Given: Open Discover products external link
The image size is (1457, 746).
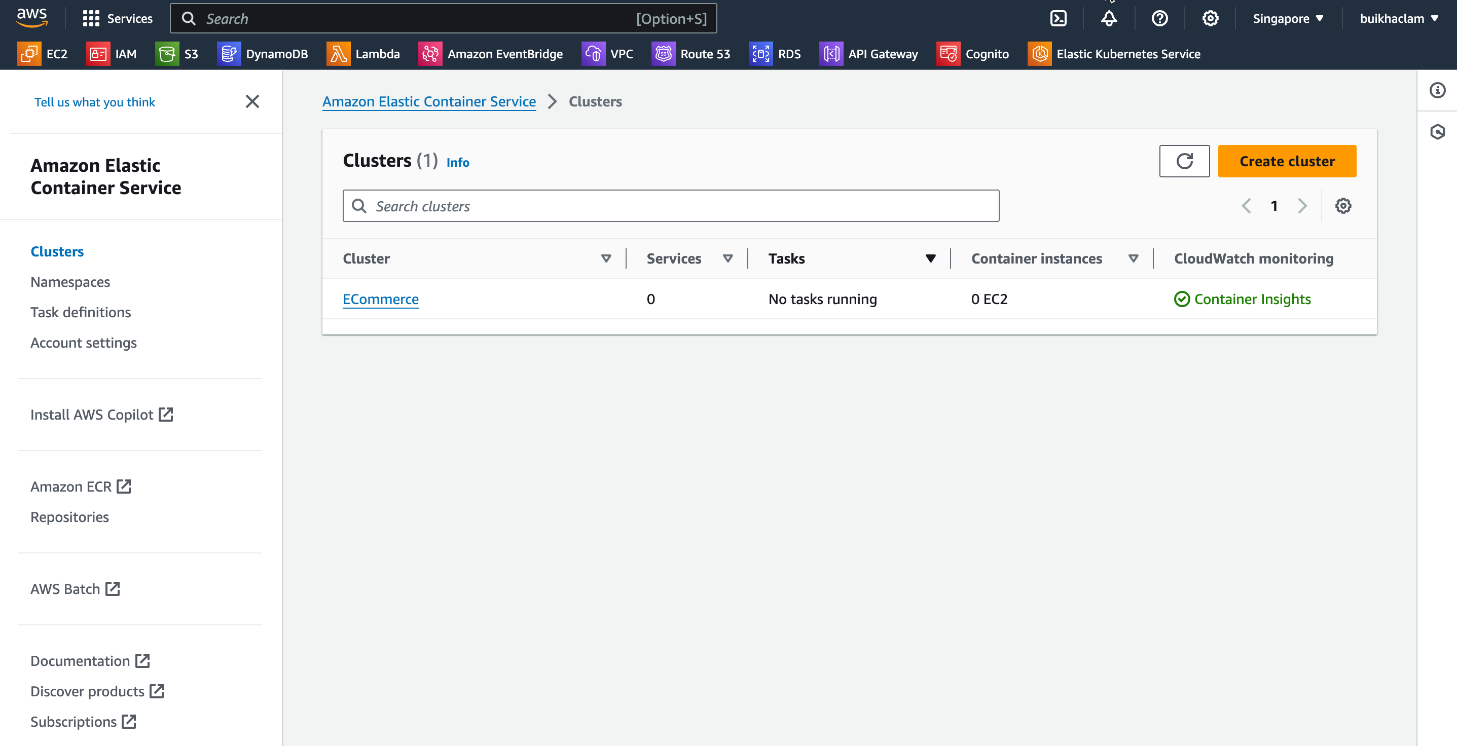Looking at the screenshot, I should (x=97, y=692).
